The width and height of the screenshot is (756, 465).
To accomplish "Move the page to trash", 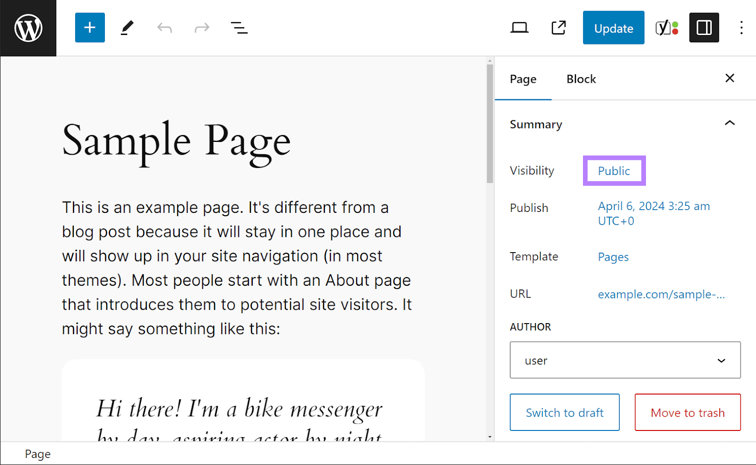I will pos(687,412).
